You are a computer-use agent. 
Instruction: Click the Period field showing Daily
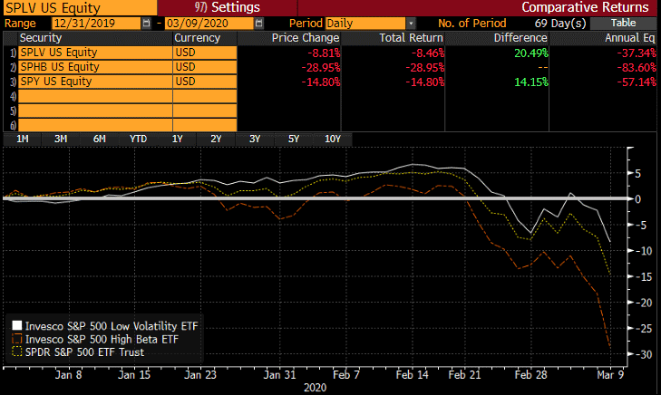tap(365, 24)
